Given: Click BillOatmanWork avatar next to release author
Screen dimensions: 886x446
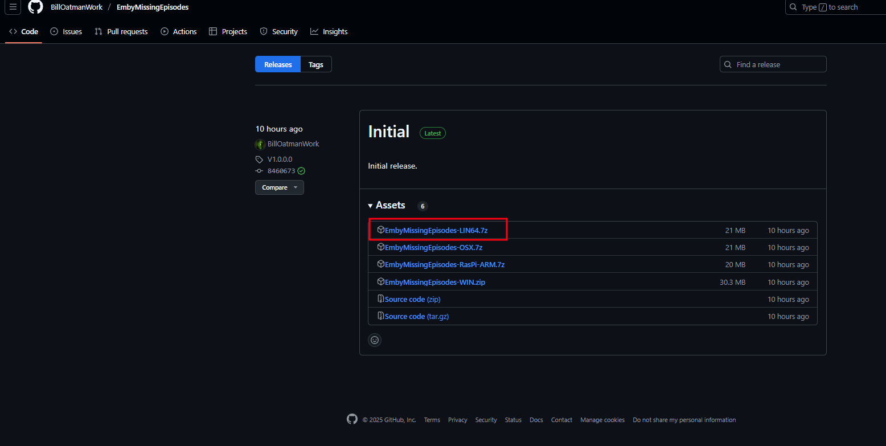Looking at the screenshot, I should [260, 144].
